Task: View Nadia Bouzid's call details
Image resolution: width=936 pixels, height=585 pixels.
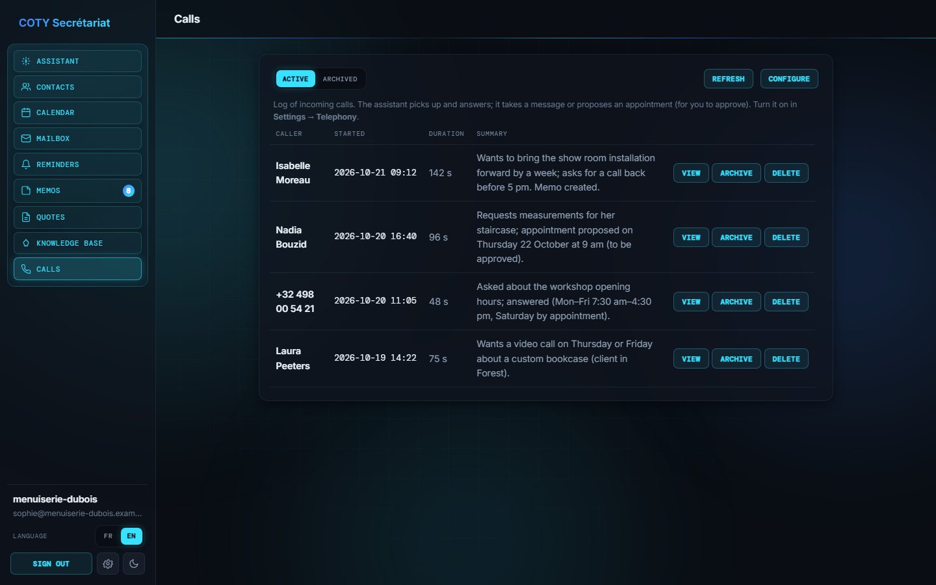Action: pyautogui.click(x=691, y=237)
